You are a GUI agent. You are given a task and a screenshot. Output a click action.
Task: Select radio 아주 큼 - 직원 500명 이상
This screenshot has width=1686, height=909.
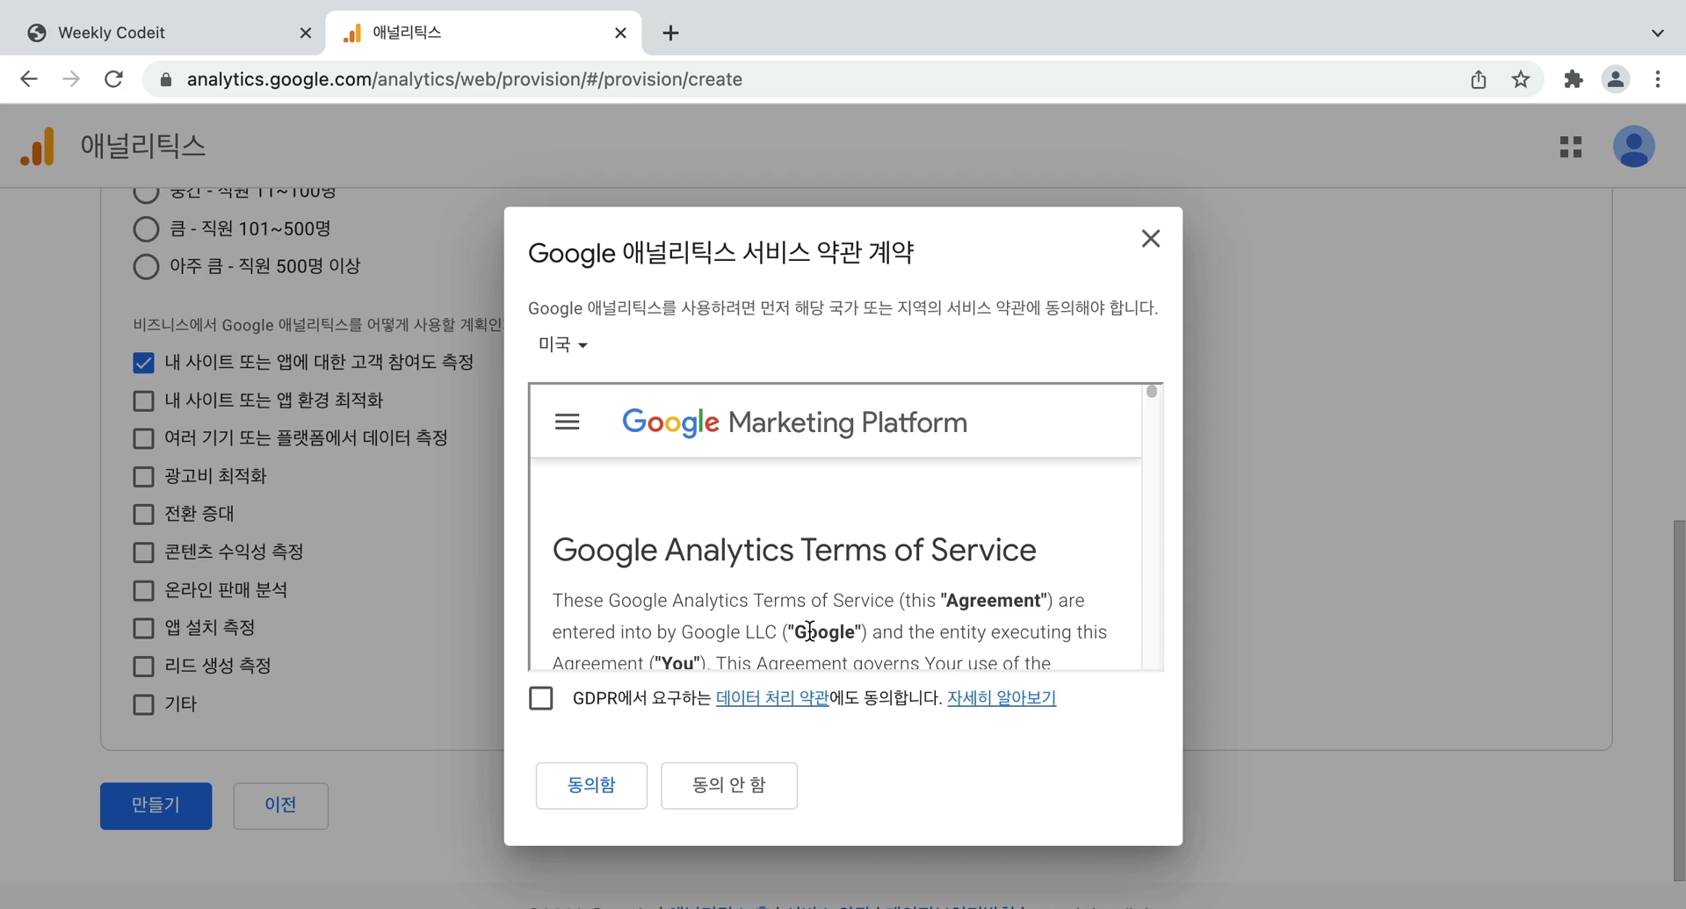point(146,266)
